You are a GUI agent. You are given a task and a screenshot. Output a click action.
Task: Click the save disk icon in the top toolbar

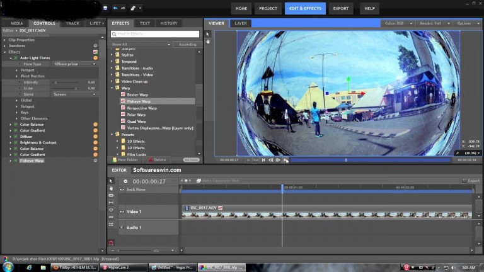click(104, 9)
